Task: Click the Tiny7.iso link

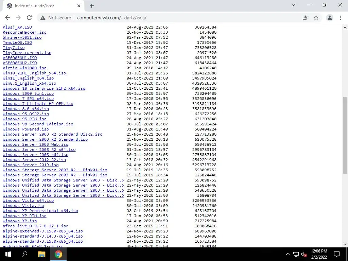Action: point(14,48)
